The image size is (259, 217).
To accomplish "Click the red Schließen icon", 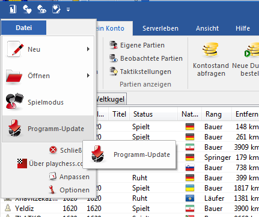I will pos(53,150).
